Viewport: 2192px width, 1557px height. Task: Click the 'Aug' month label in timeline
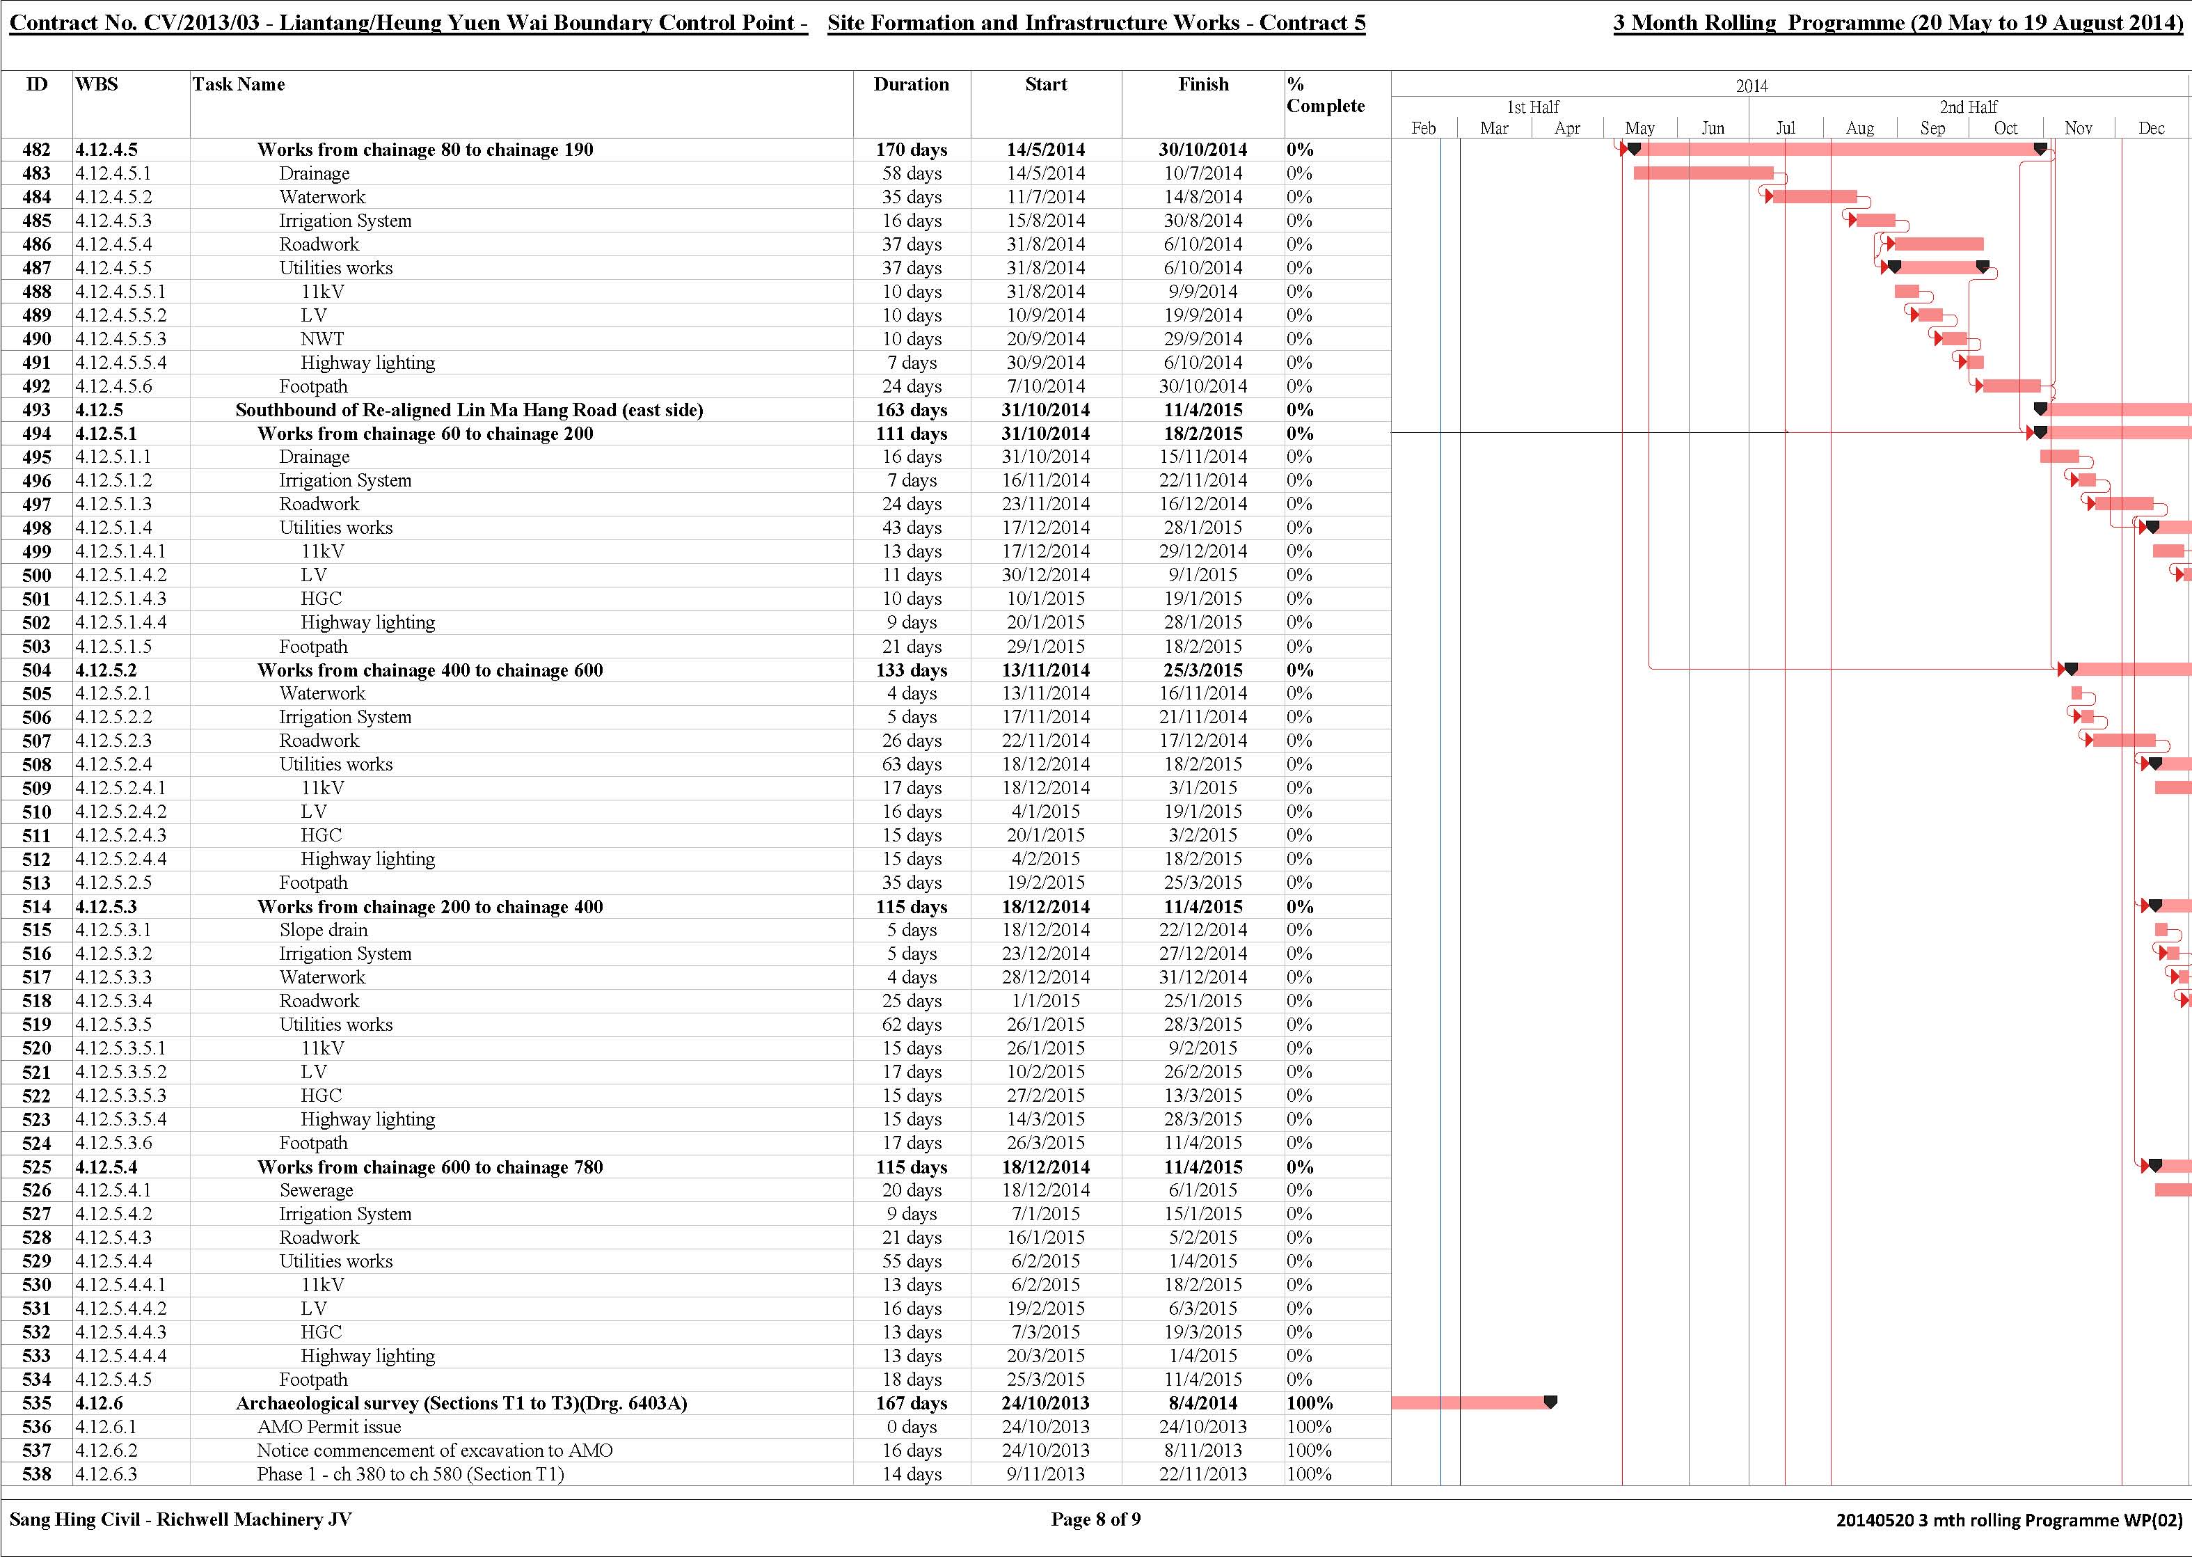pos(1859,129)
